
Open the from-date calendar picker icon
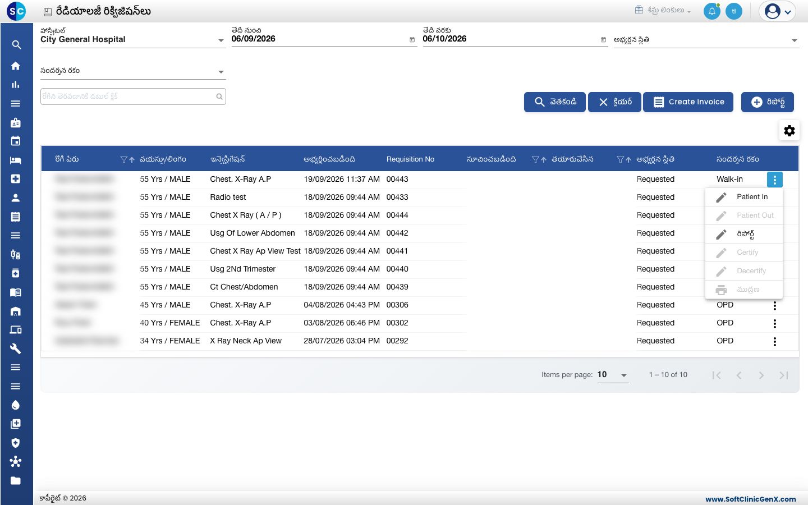pos(412,40)
